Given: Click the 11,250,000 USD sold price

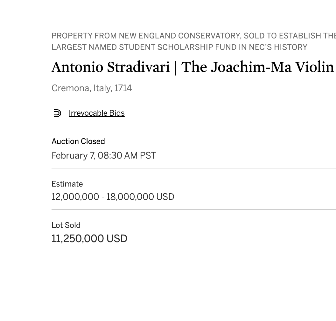Looking at the screenshot, I should coord(89,239).
